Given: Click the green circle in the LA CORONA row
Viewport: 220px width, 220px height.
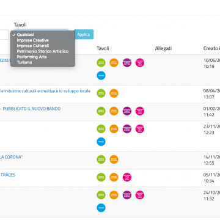Looking at the screenshot, I should point(101,159).
